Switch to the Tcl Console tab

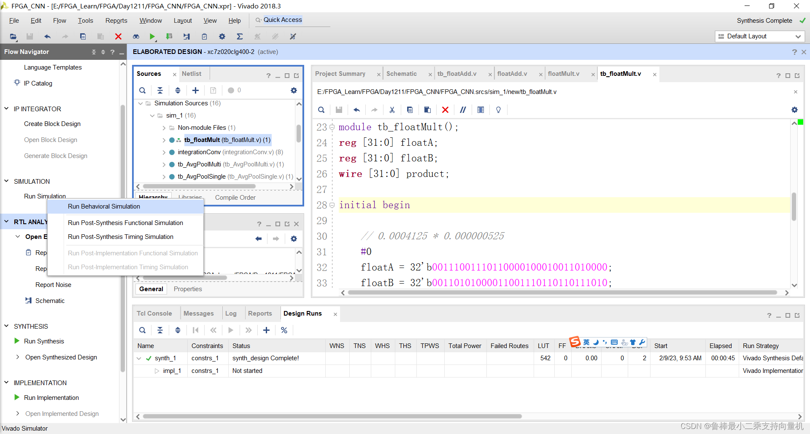[x=154, y=313]
